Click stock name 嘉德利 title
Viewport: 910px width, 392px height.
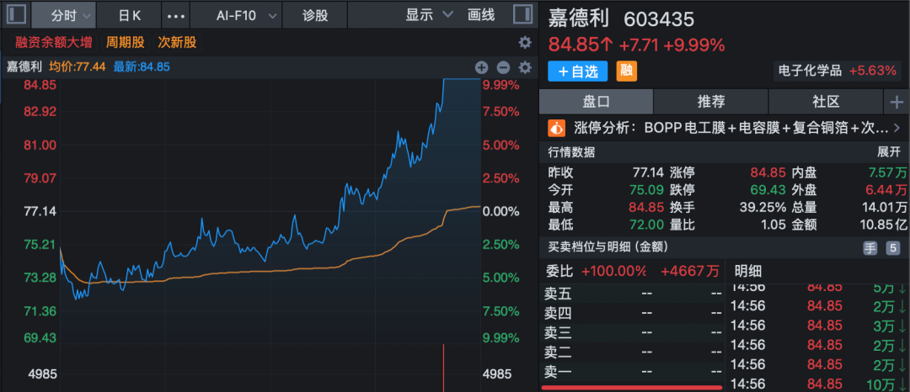[579, 19]
